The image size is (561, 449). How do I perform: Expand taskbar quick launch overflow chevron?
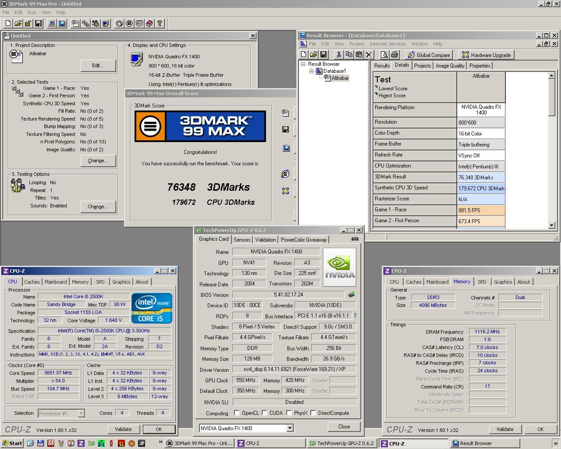(x=160, y=442)
